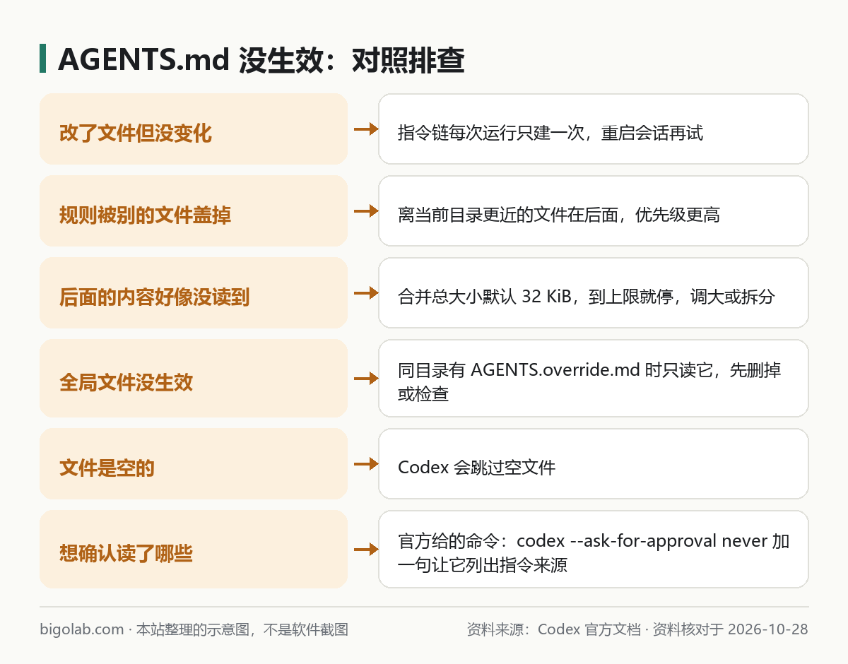Click the command text 'codex --ask-for-approval never'
The width and height of the screenshot is (848, 664).
[642, 542]
